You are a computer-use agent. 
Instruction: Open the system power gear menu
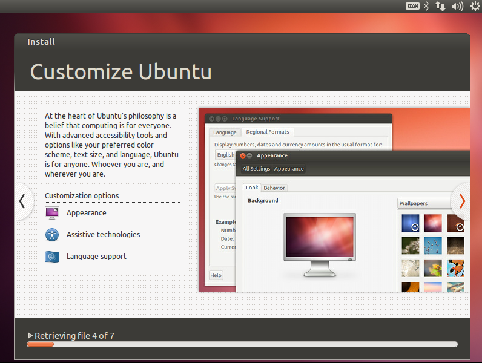(475, 6)
